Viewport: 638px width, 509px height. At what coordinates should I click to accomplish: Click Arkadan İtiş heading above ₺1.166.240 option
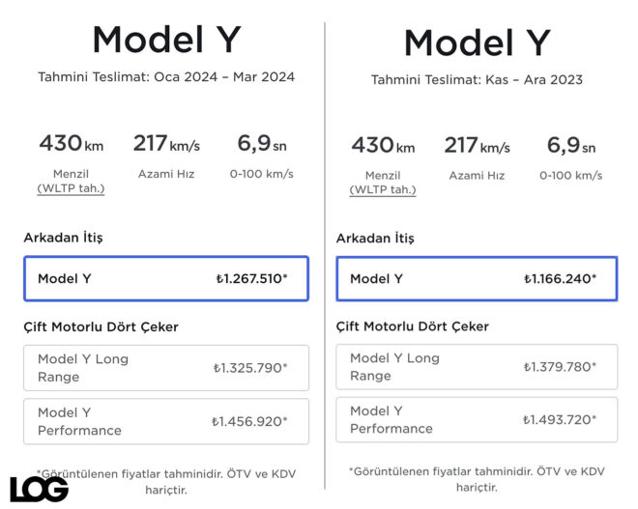pyautogui.click(x=375, y=238)
